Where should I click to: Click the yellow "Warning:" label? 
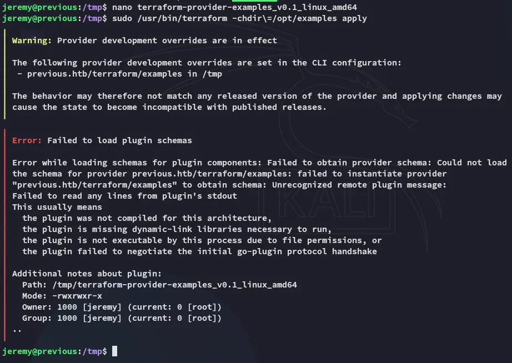click(x=32, y=41)
